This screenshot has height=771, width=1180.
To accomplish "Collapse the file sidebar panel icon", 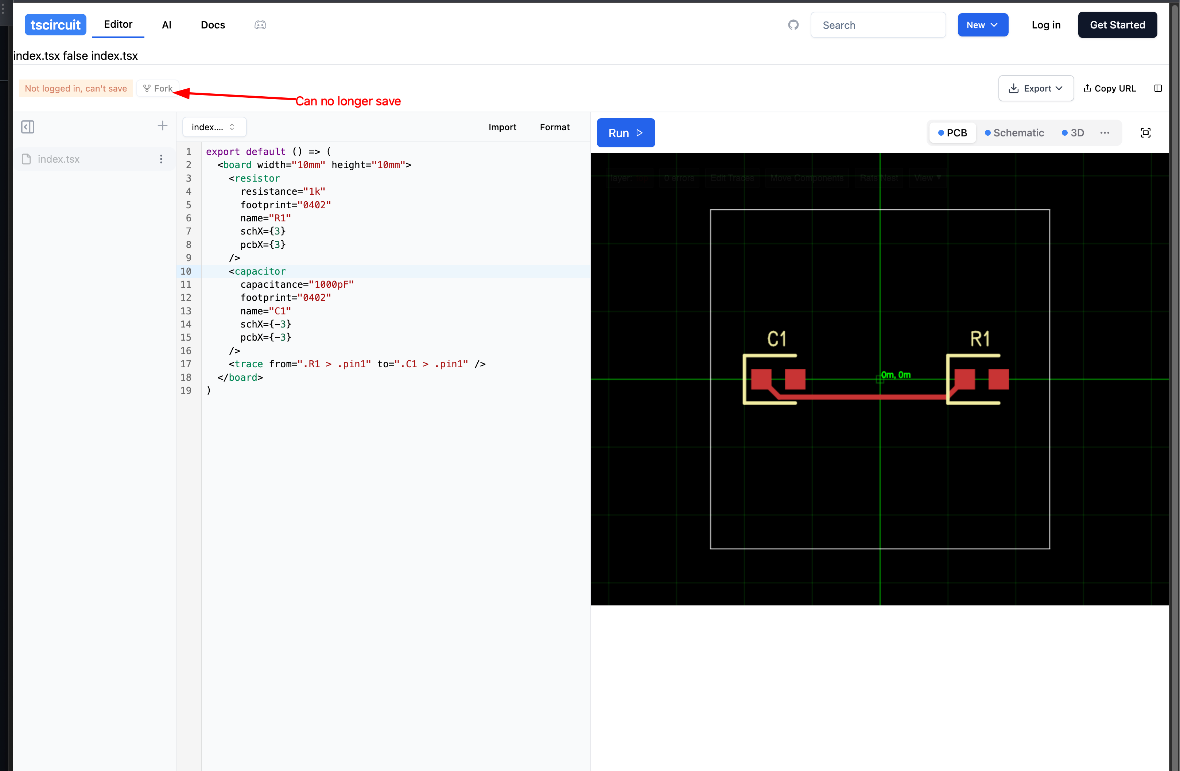I will tap(28, 127).
